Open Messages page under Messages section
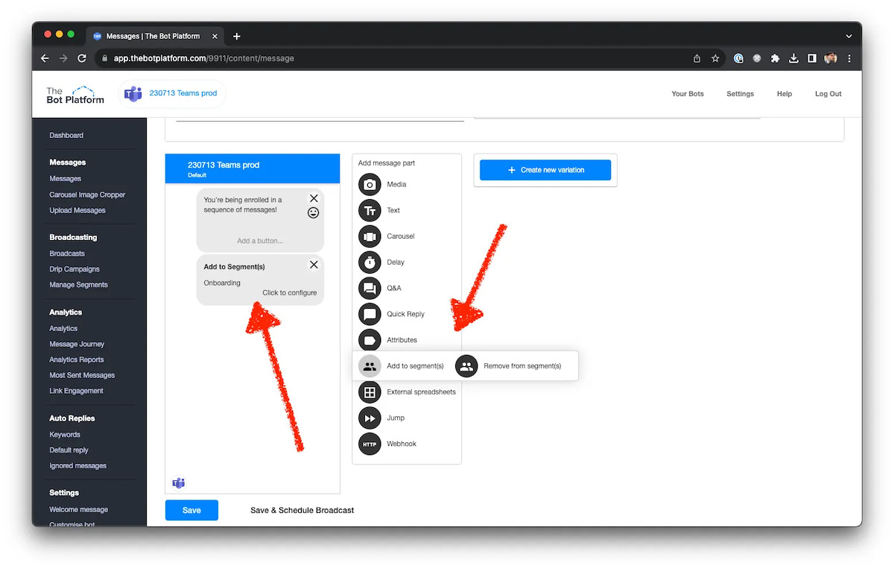This screenshot has height=569, width=894. 66,179
